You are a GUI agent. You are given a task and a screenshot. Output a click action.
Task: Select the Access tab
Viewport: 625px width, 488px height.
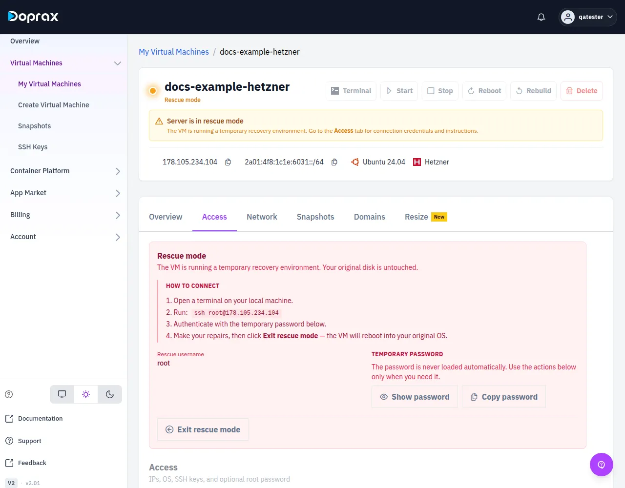click(214, 217)
